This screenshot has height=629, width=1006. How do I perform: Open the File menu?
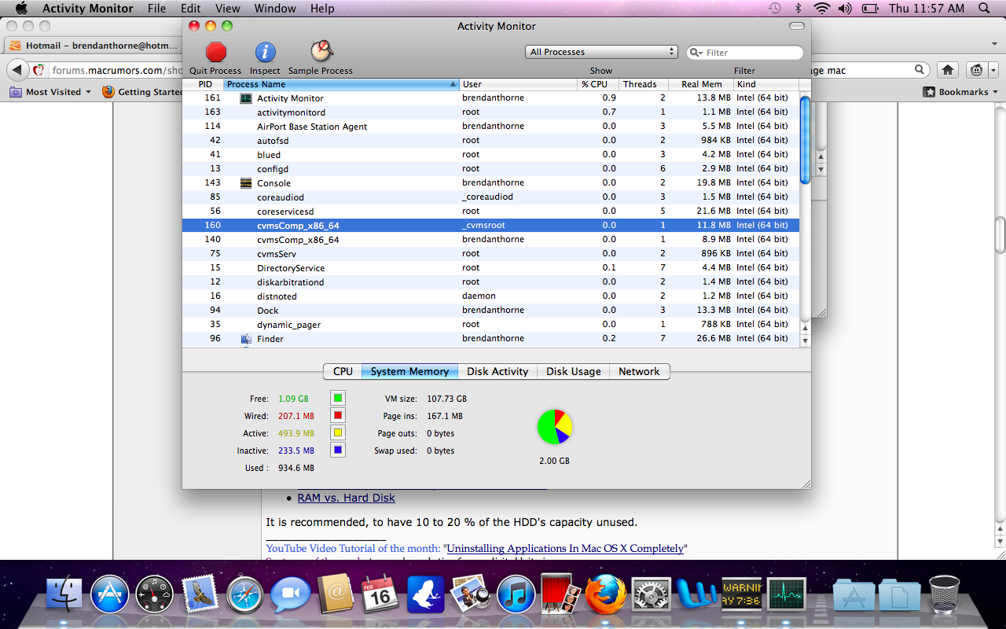(156, 9)
